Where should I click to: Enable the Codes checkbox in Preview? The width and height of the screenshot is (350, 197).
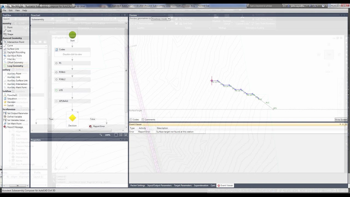coord(131,120)
